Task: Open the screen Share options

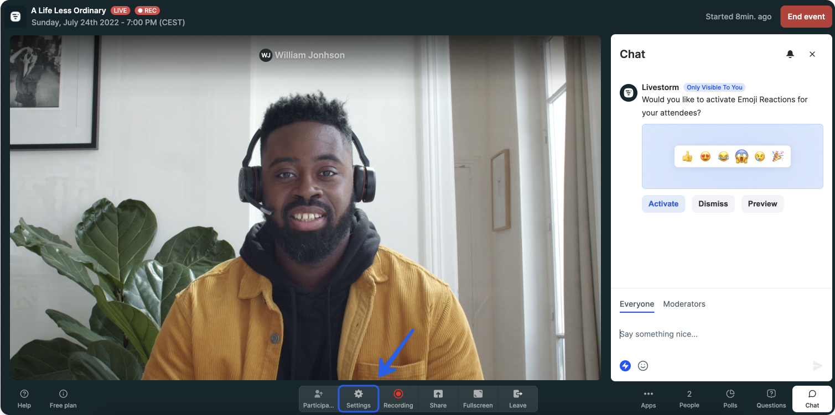Action: tap(438, 399)
